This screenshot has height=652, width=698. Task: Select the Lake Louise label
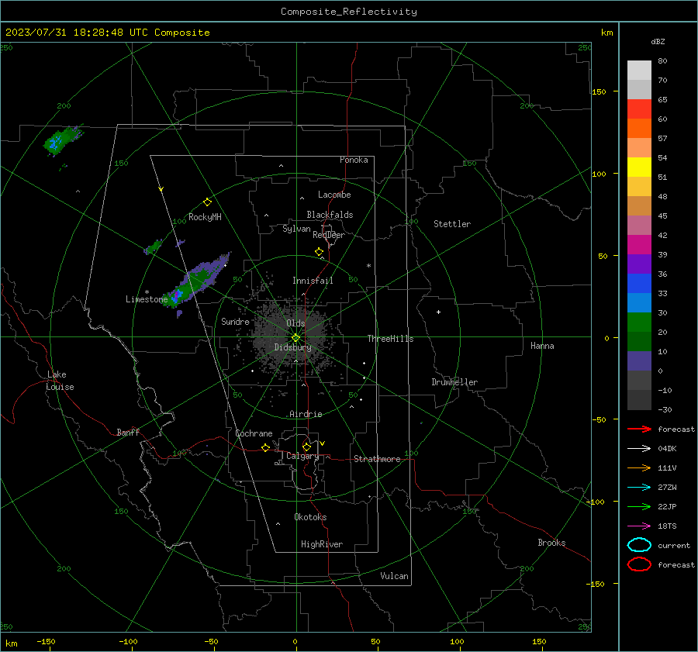(60, 381)
